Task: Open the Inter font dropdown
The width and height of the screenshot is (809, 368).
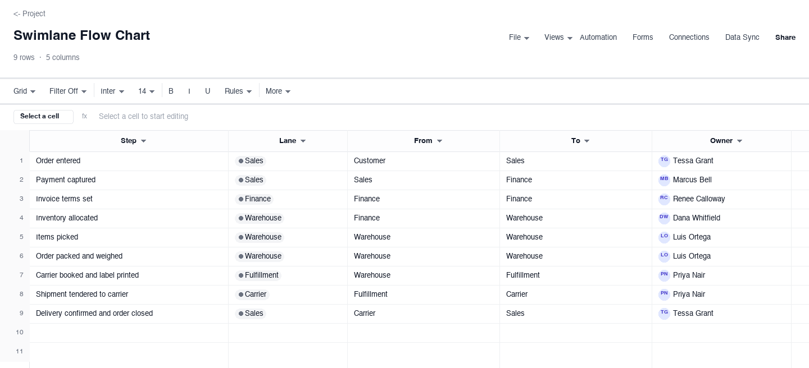Action: (x=112, y=91)
